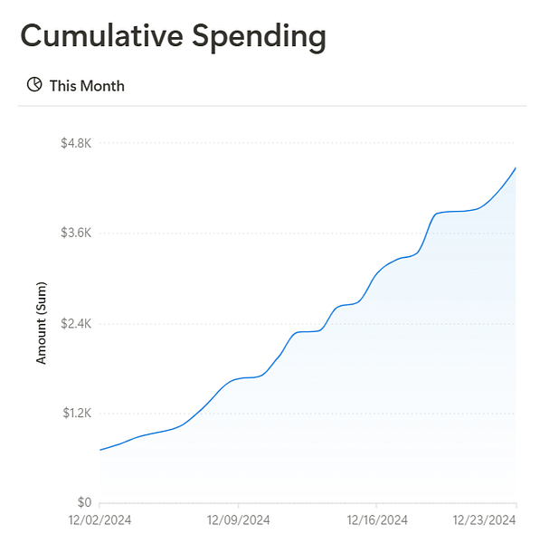Open the This Month view tab
Screen dimensions: 540x543
click(x=75, y=86)
